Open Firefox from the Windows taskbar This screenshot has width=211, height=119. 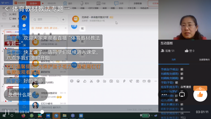23,116
